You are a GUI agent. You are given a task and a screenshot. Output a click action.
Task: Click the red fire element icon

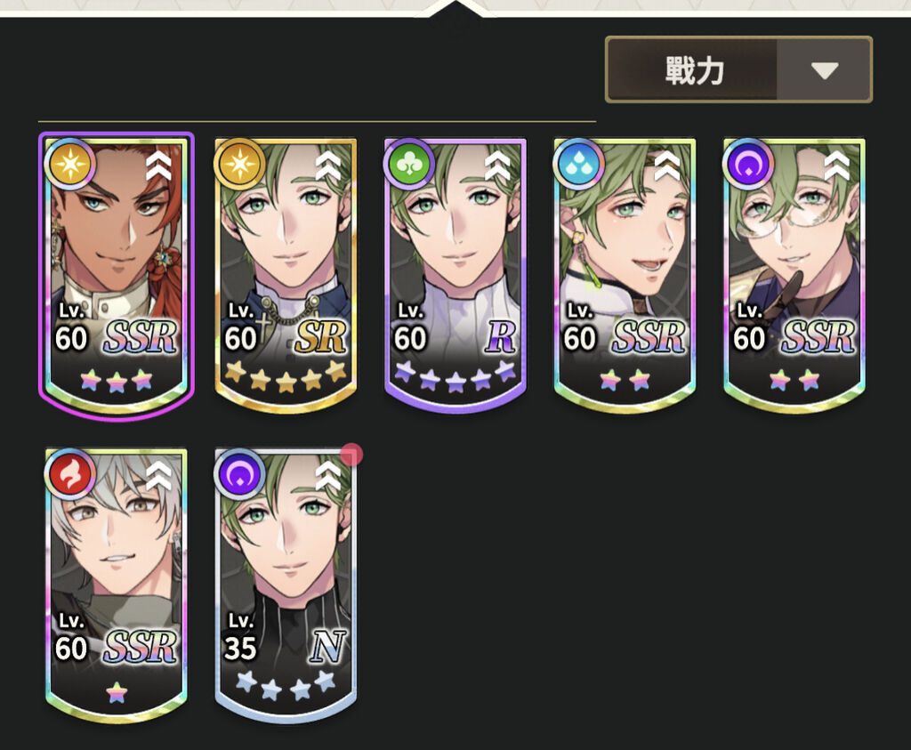pyautogui.click(x=69, y=474)
